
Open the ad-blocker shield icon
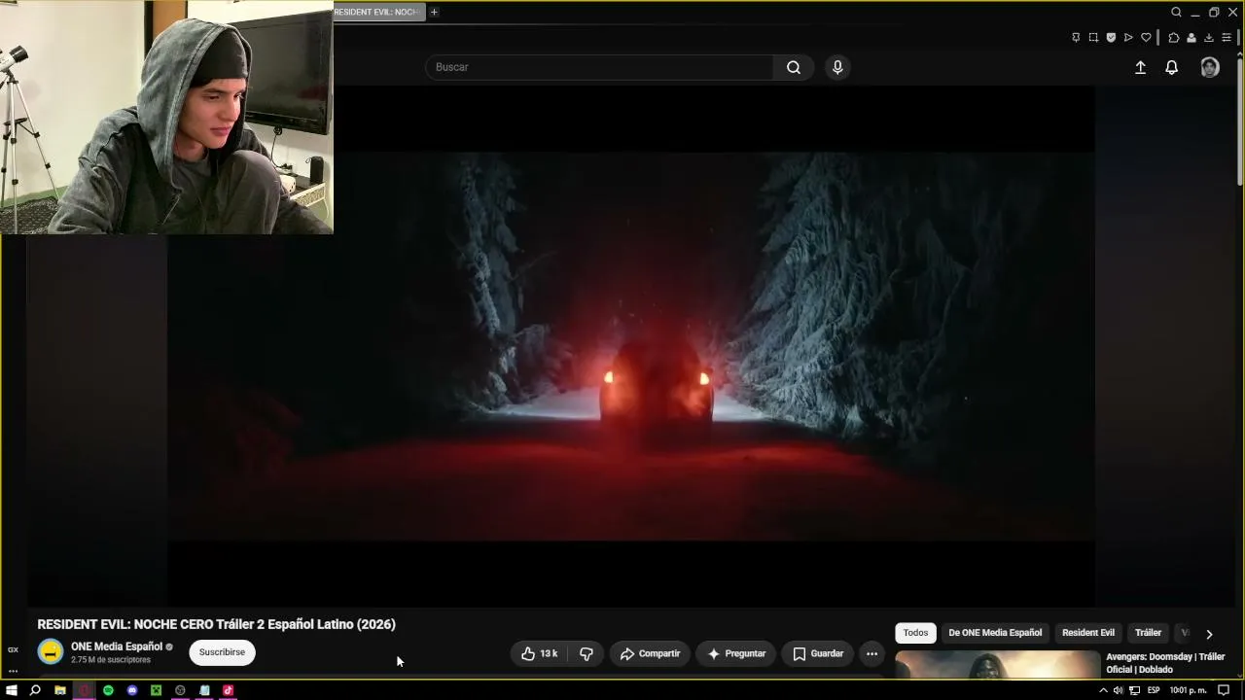(x=1111, y=38)
